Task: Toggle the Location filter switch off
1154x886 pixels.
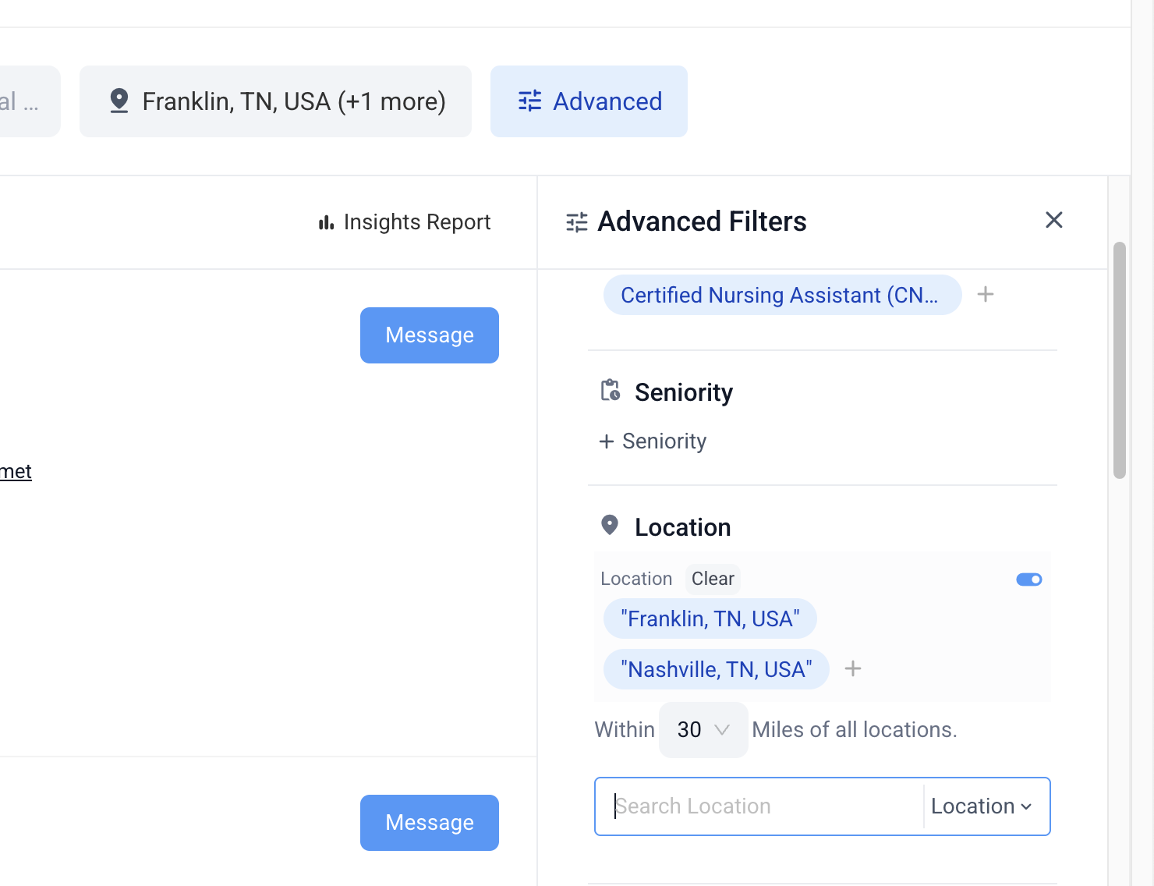Action: click(x=1028, y=579)
